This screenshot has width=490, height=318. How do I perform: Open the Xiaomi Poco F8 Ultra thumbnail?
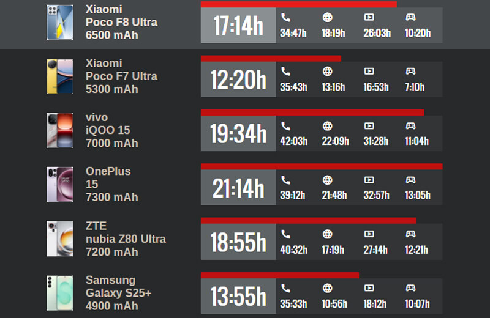60,23
